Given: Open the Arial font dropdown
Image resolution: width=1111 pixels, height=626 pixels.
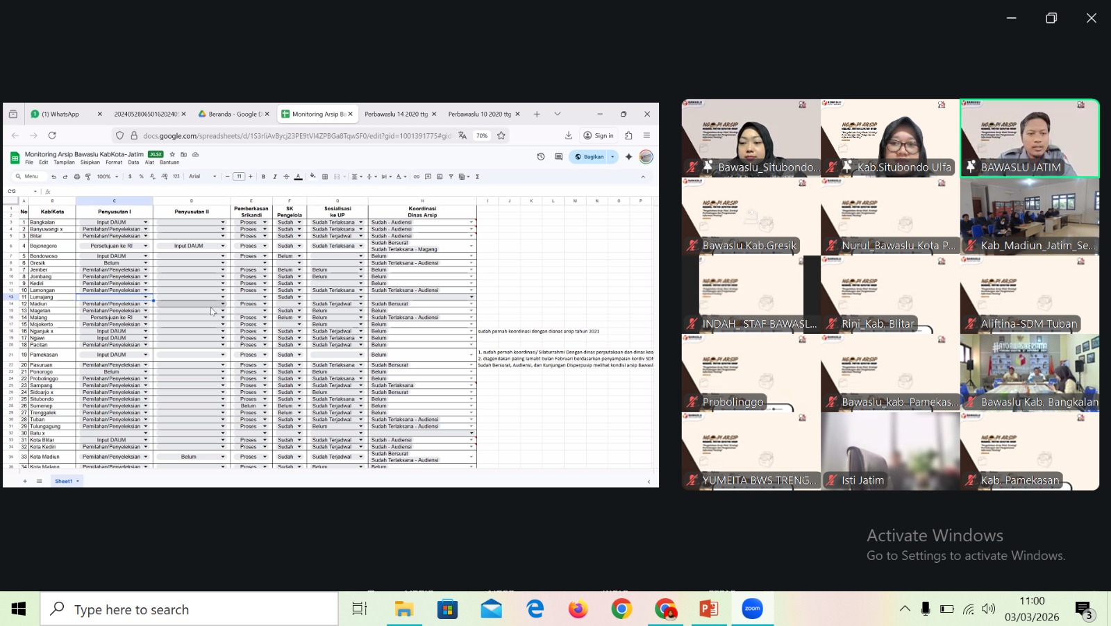Looking at the screenshot, I should 202,176.
